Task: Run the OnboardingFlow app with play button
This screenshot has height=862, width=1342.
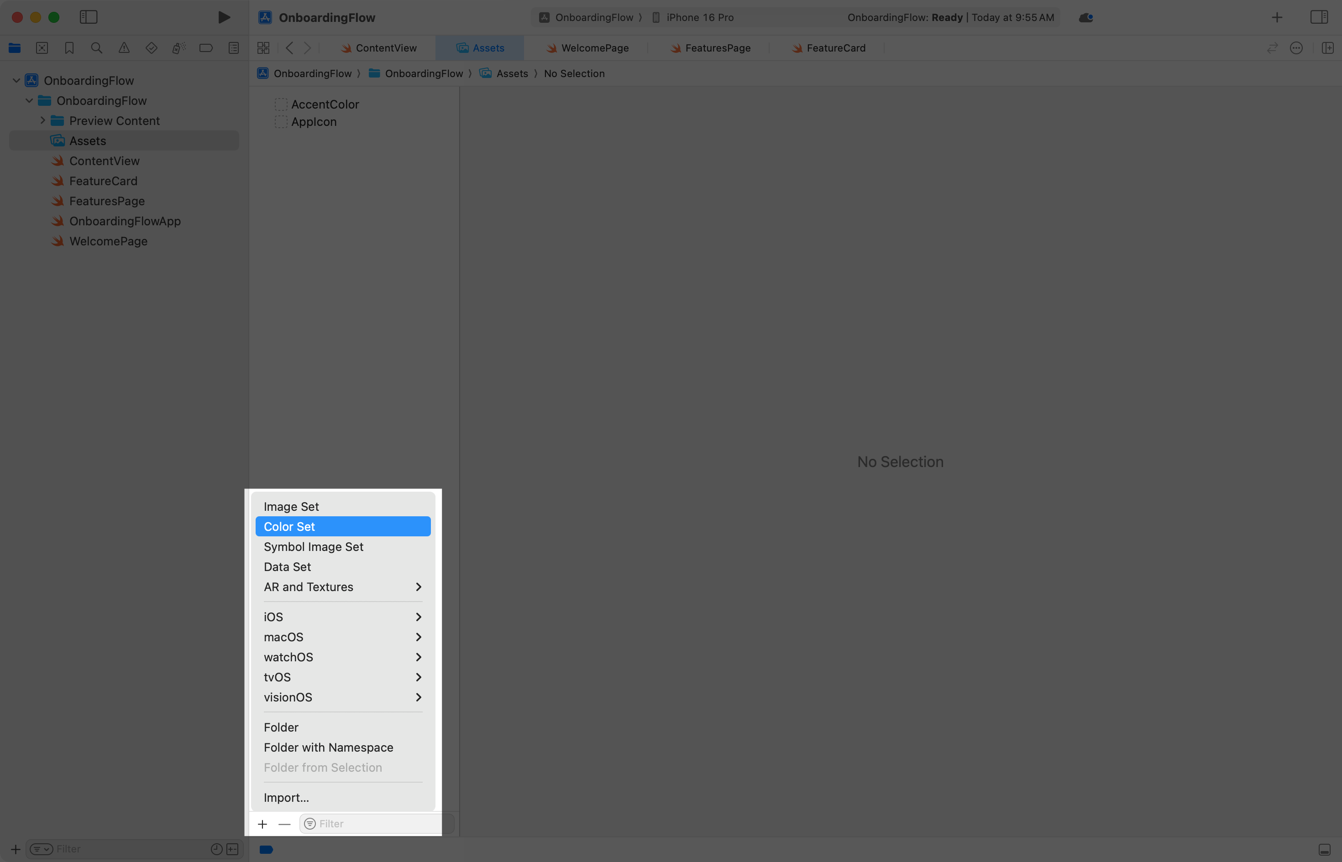Action: [x=224, y=17]
